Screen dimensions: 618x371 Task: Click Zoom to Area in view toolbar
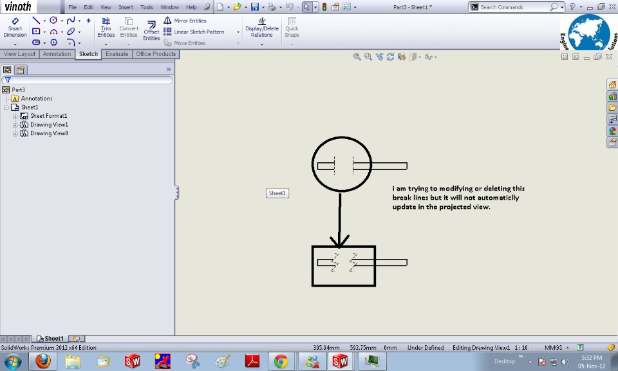pyautogui.click(x=368, y=57)
